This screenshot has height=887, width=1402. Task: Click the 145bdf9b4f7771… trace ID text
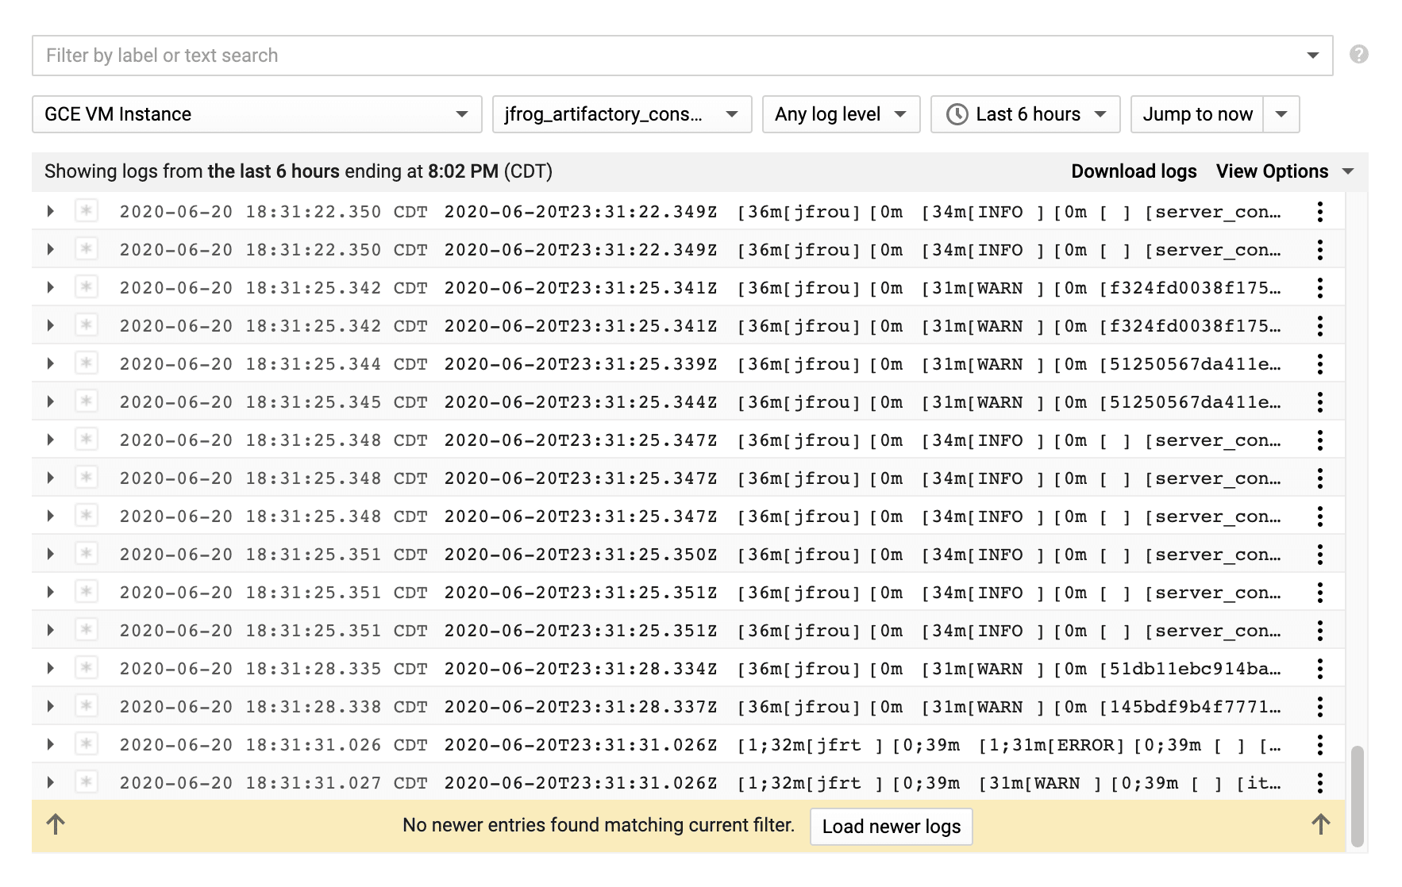click(1190, 707)
